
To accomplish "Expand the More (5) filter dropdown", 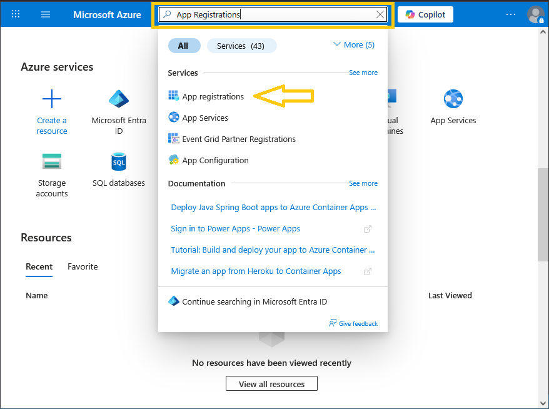I will coord(353,45).
